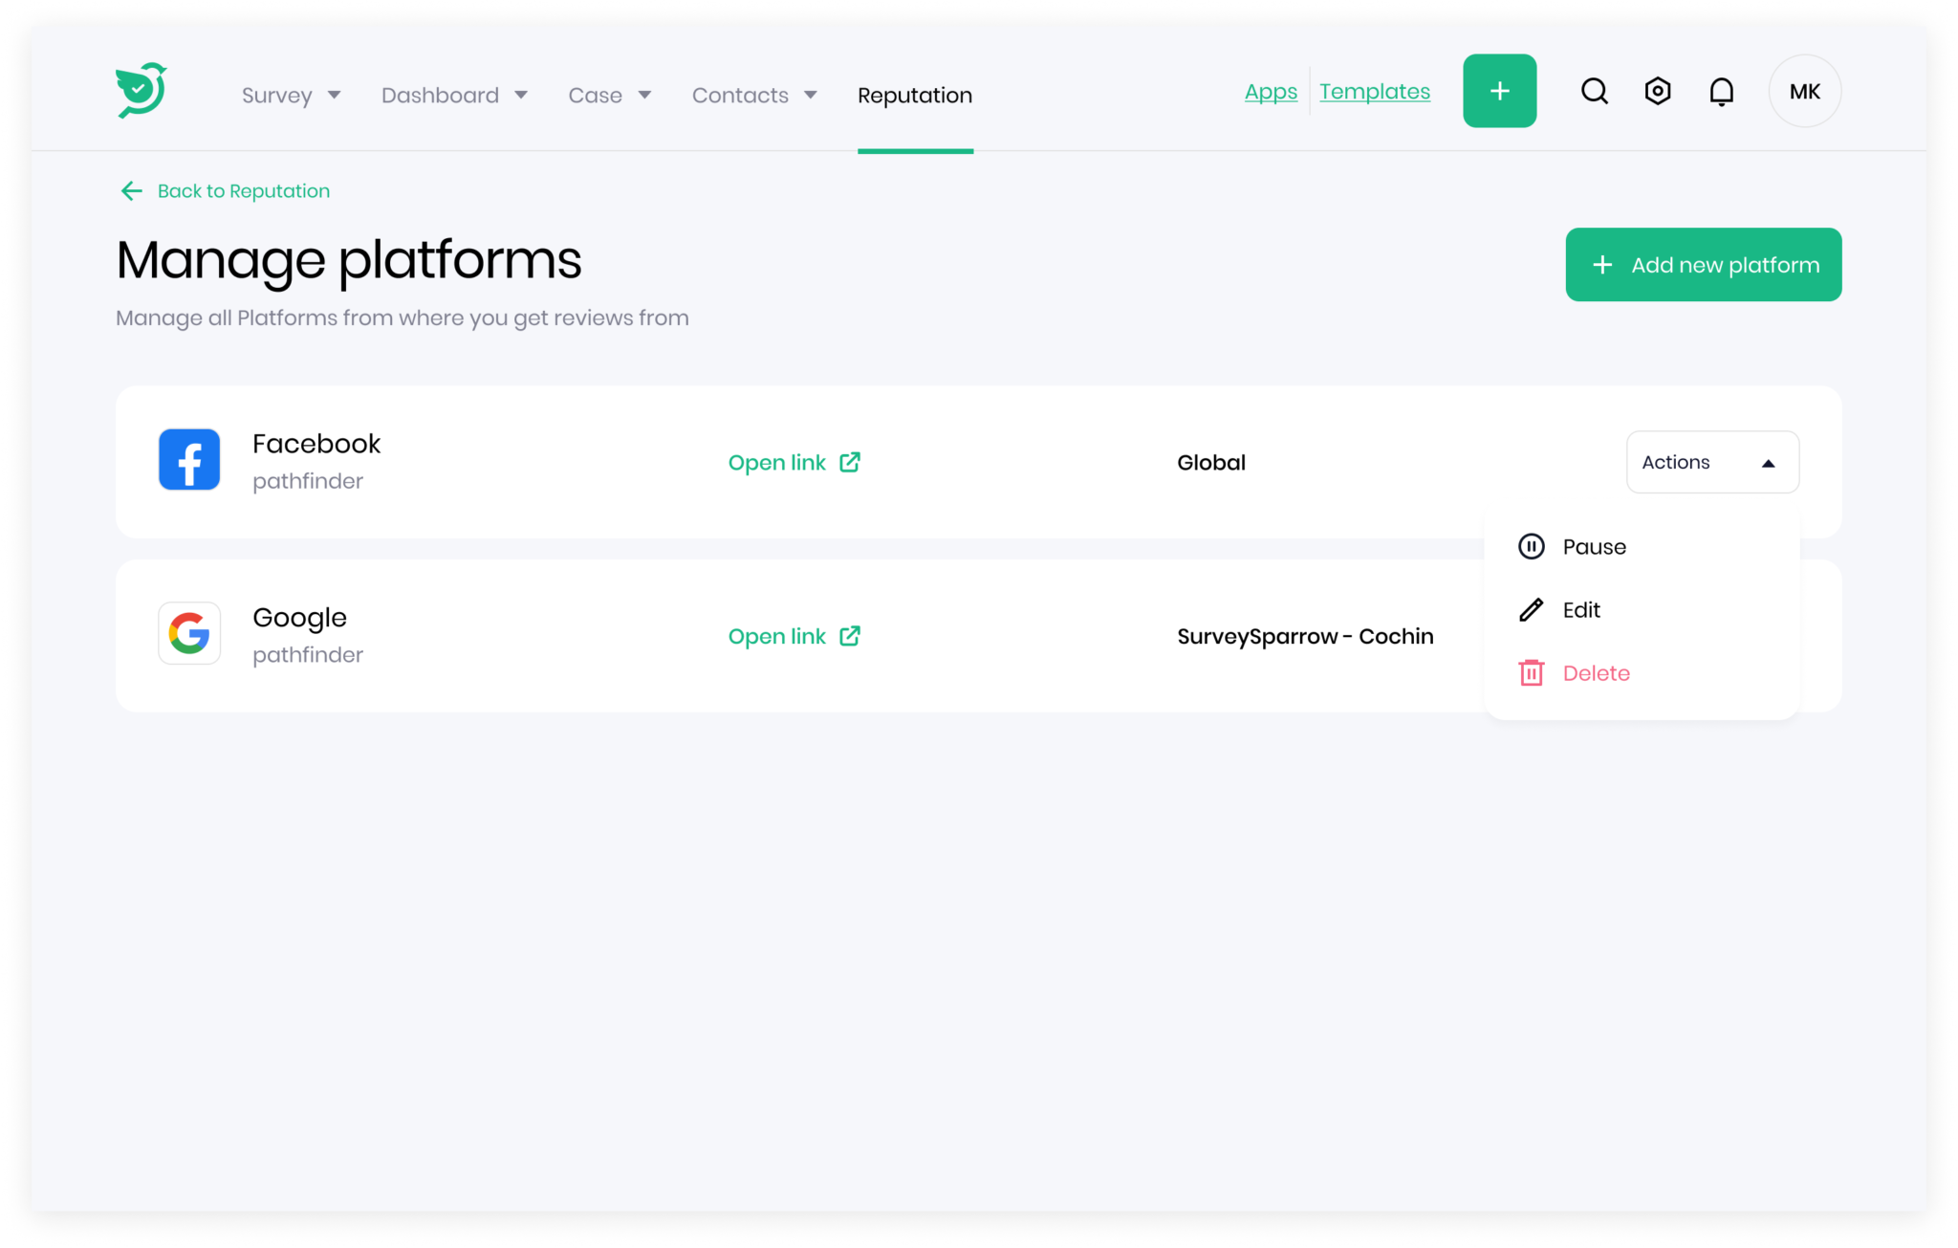Click the MK profile avatar
The height and width of the screenshot is (1248, 1958).
[1805, 91]
